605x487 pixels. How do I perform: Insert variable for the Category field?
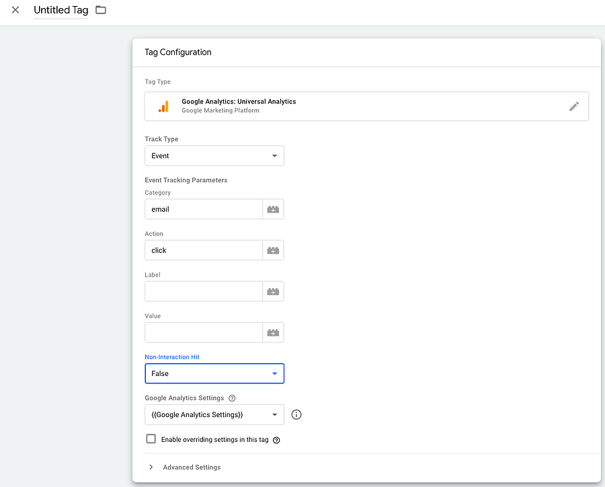273,209
